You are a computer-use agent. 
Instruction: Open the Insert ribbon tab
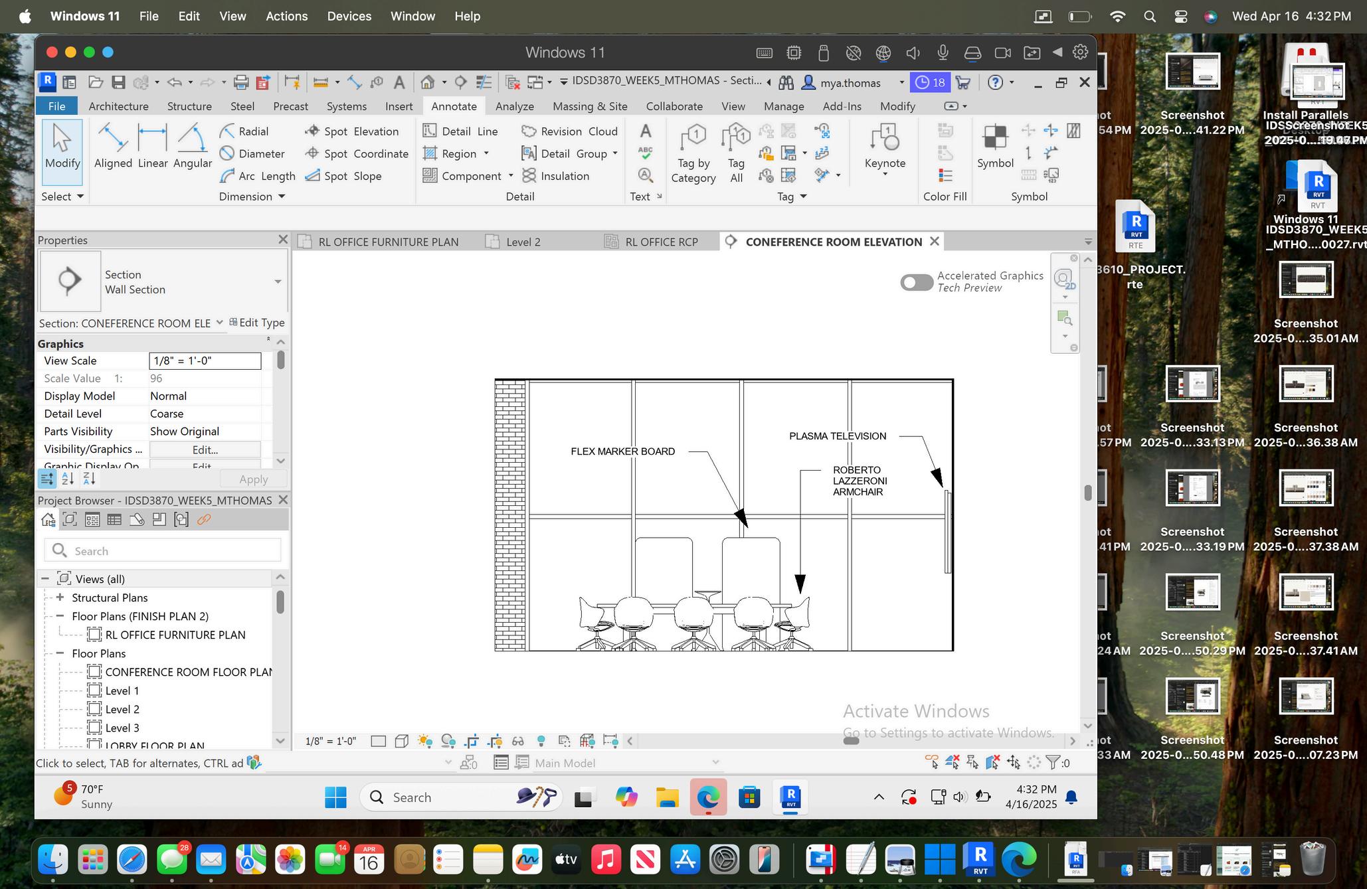tap(399, 106)
